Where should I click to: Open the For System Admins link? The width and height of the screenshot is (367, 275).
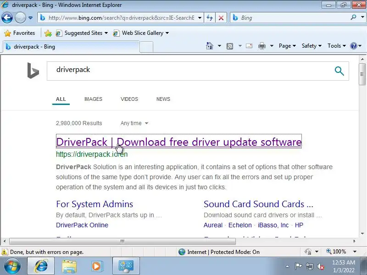coord(95,204)
